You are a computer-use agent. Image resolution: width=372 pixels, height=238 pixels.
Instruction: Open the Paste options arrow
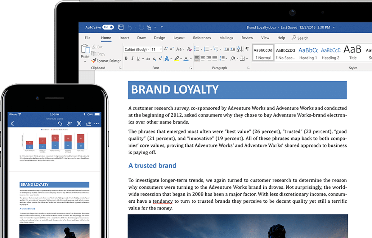pos(85,62)
